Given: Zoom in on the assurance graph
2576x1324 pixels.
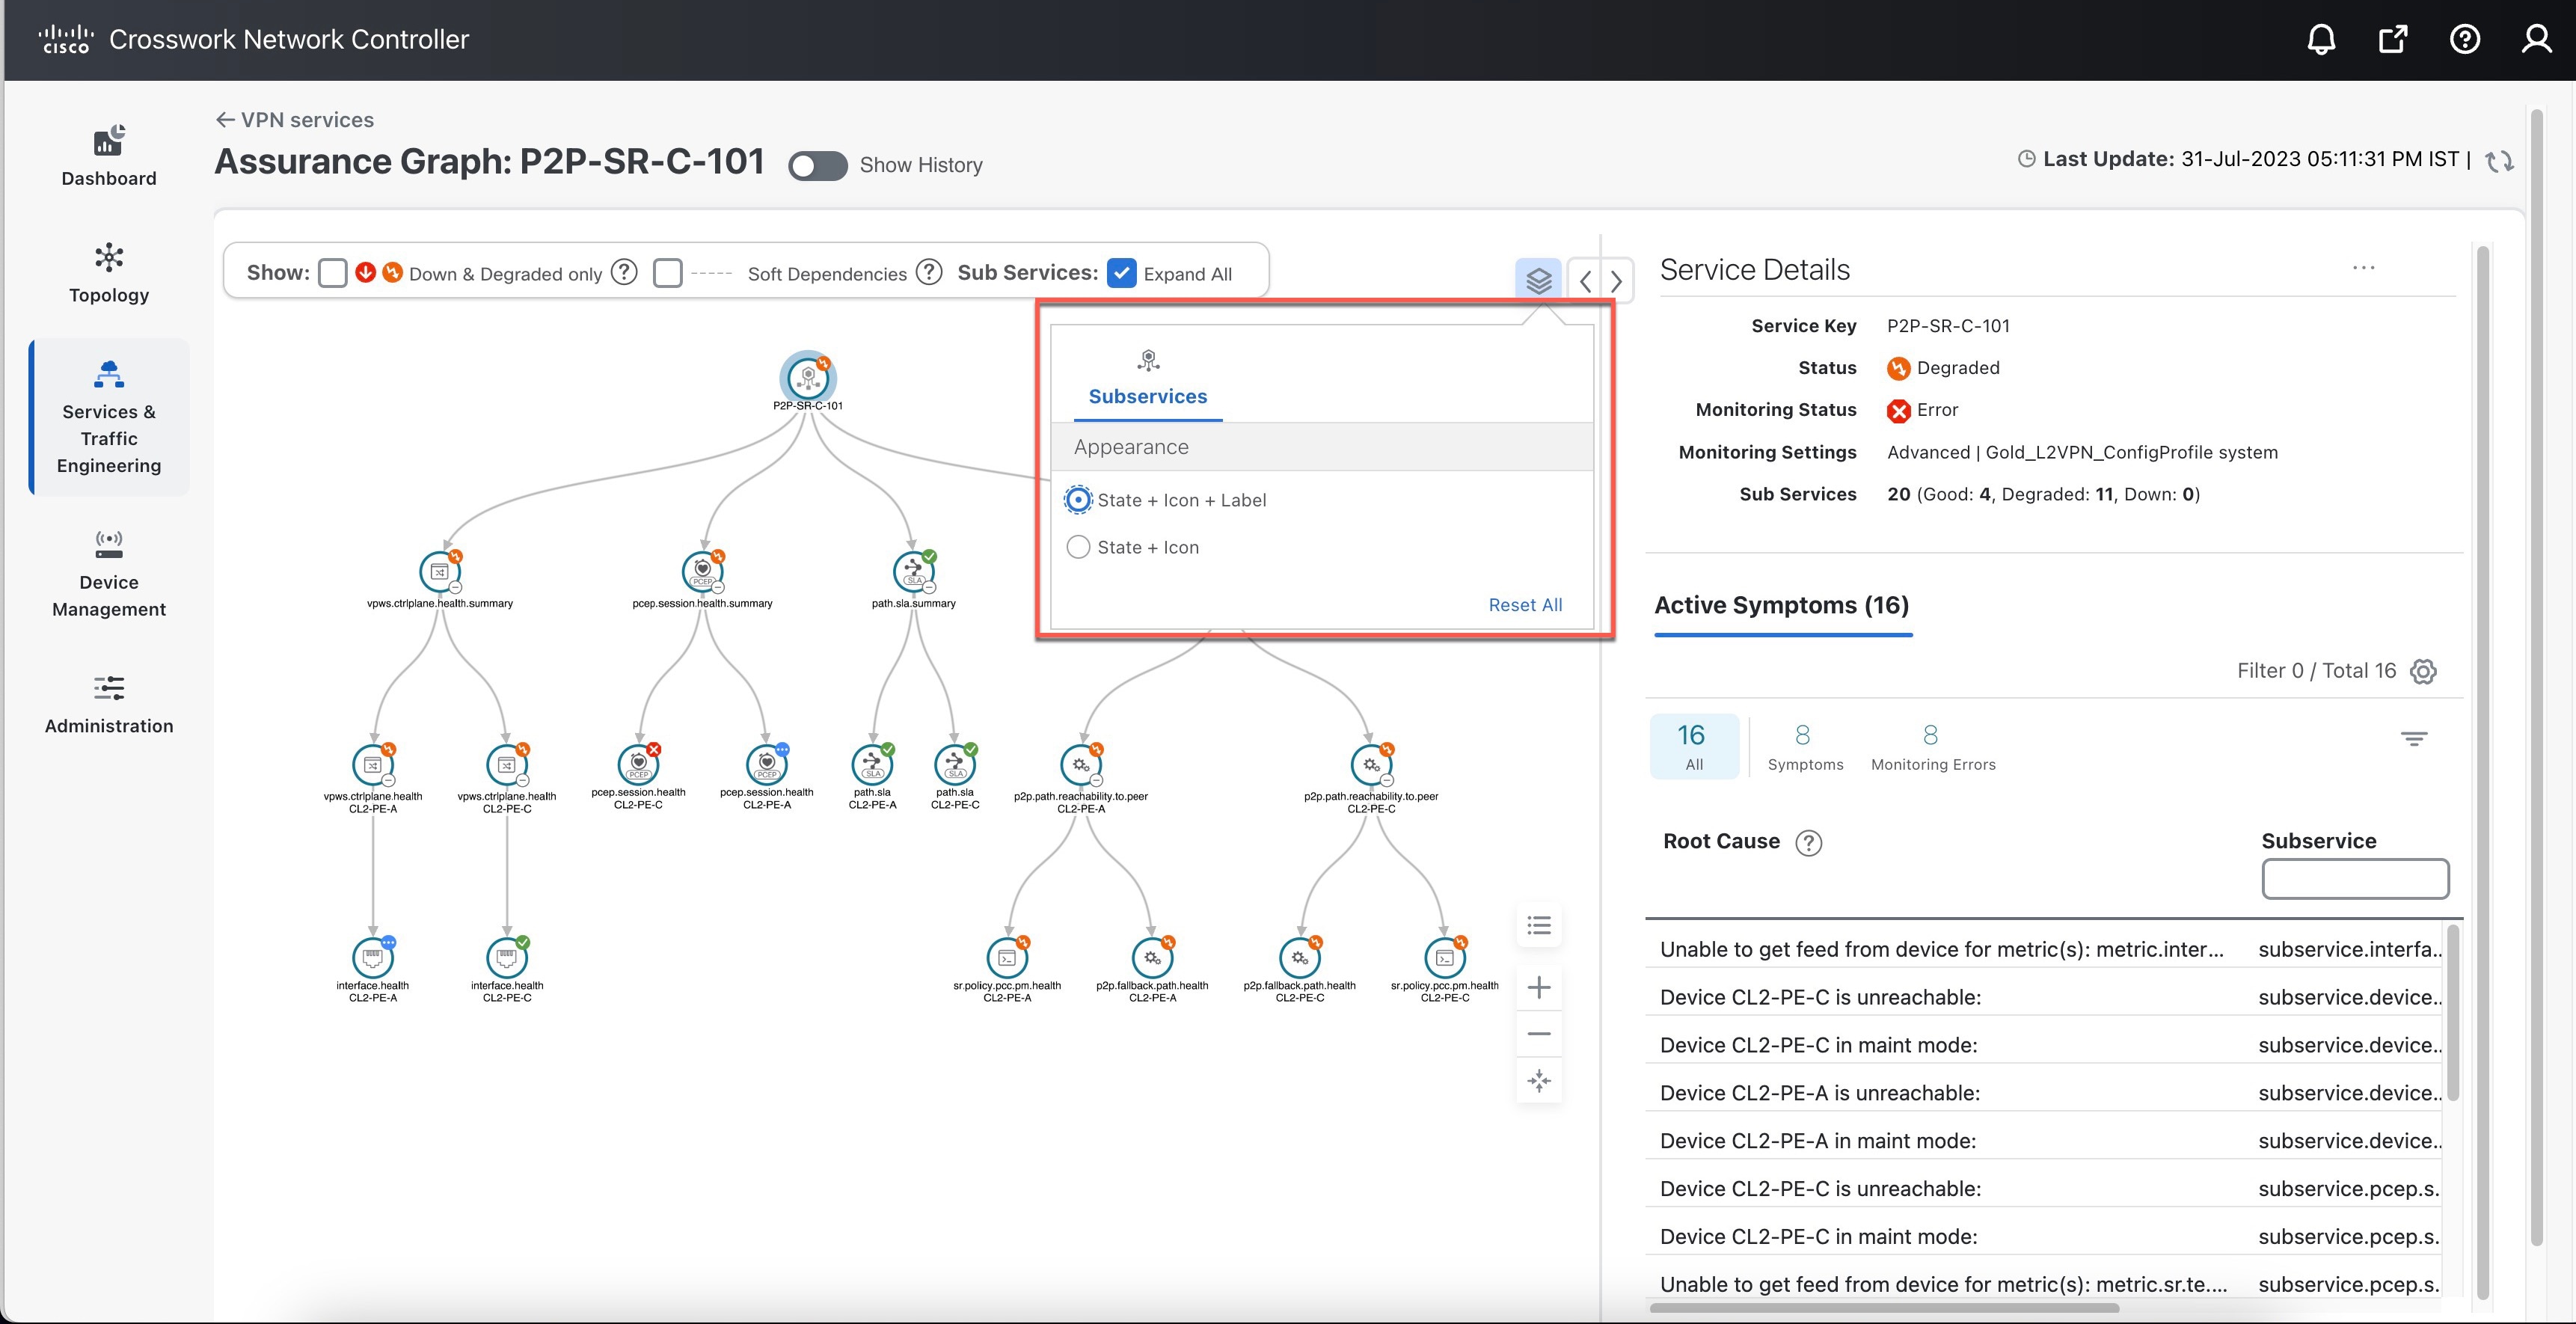Looking at the screenshot, I should [x=1539, y=987].
